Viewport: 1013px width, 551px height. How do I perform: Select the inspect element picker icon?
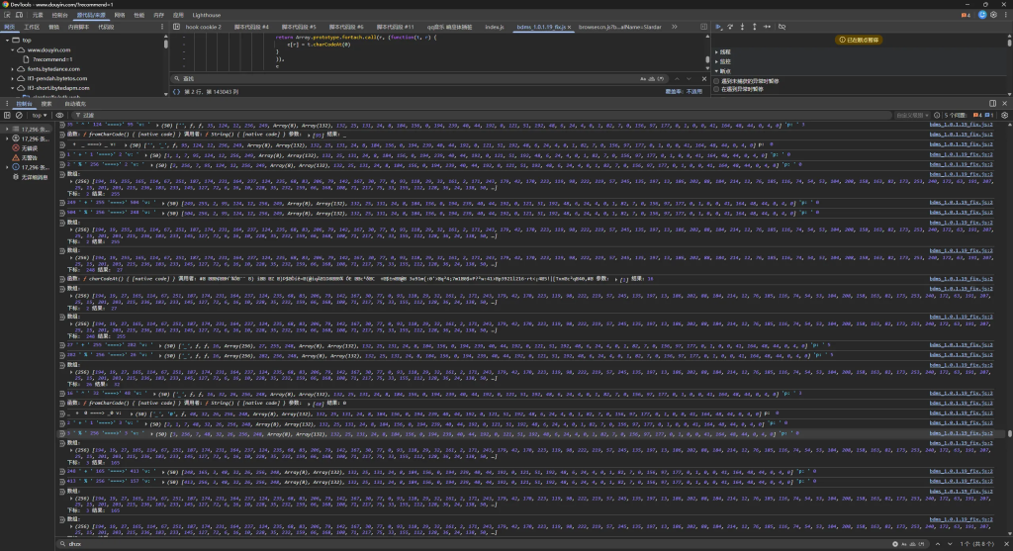7,16
